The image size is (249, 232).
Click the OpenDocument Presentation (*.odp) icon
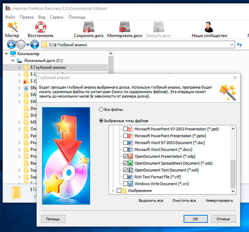click(130, 156)
